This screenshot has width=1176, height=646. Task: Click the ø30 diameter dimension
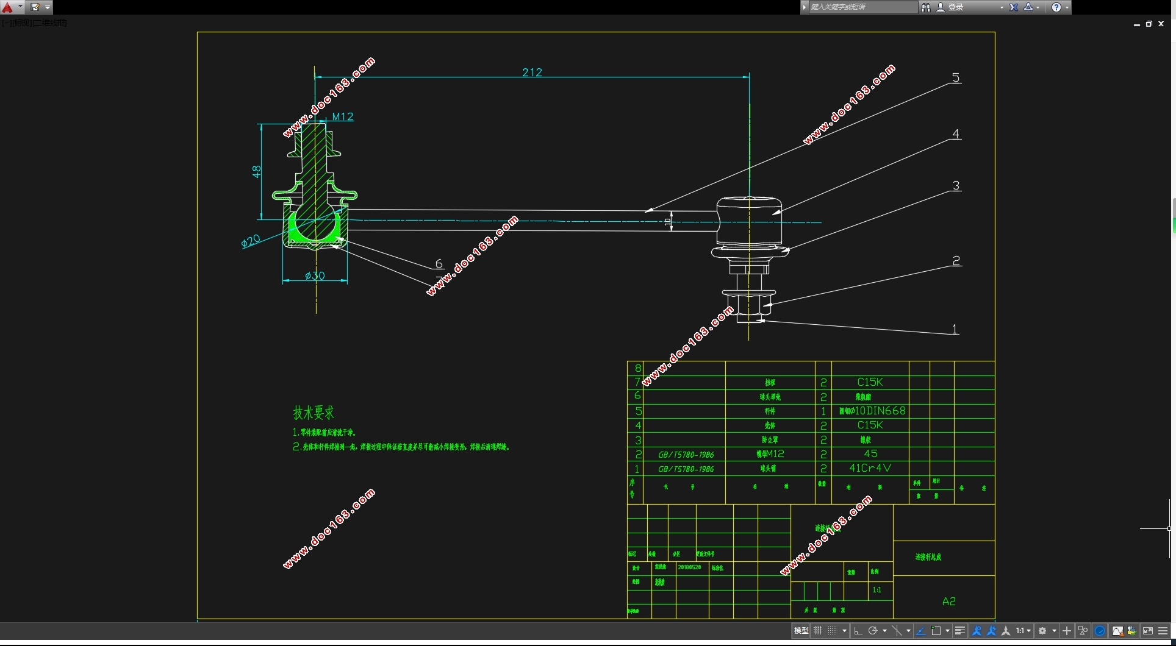pyautogui.click(x=315, y=275)
